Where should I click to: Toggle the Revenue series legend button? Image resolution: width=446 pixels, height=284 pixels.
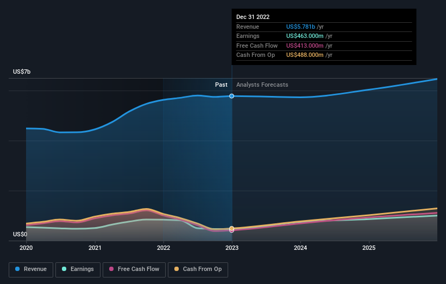tap(31, 269)
